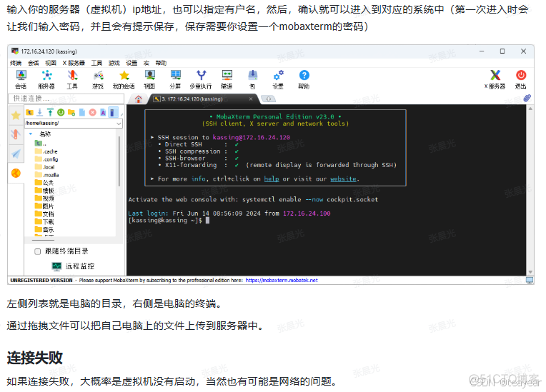The width and height of the screenshot is (546, 392).
Task: Open the 会话 menu in menu bar
Action: [33, 63]
